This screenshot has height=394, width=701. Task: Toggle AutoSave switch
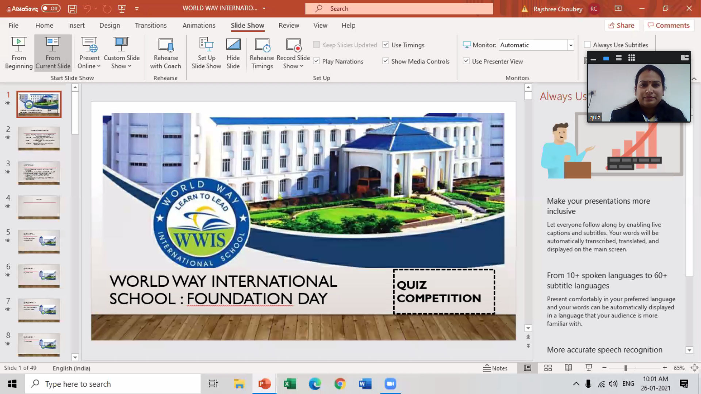point(51,8)
